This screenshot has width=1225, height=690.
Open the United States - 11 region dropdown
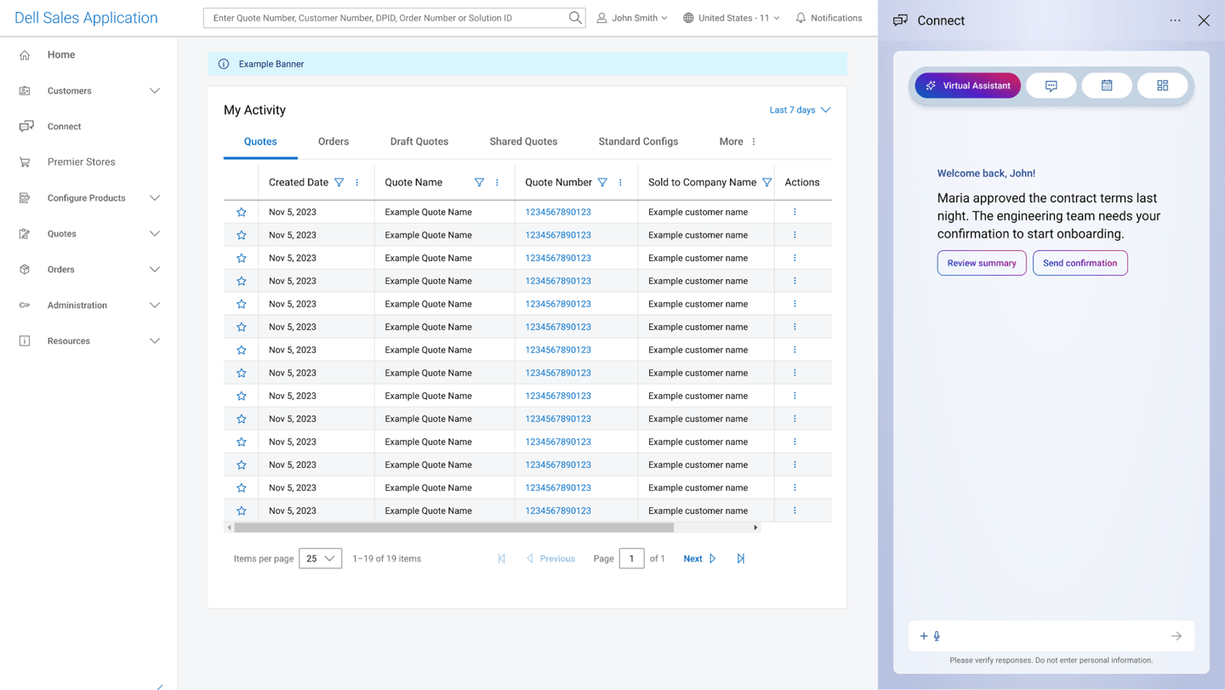(732, 18)
